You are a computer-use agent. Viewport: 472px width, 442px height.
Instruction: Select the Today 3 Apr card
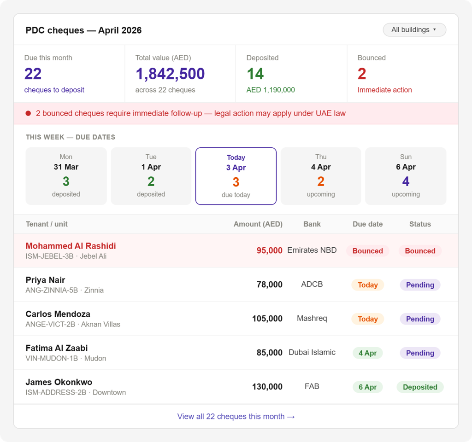pos(236,176)
